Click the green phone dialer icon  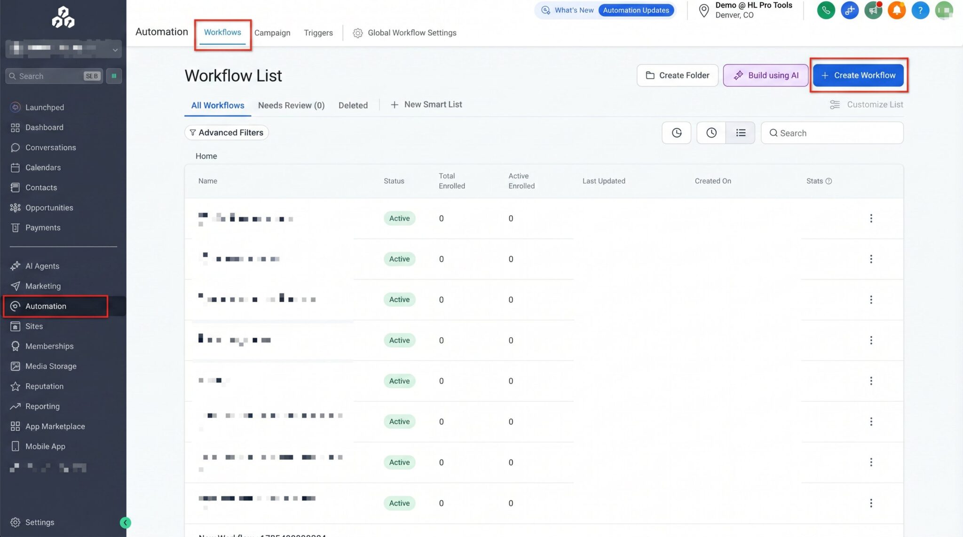pyautogui.click(x=826, y=10)
